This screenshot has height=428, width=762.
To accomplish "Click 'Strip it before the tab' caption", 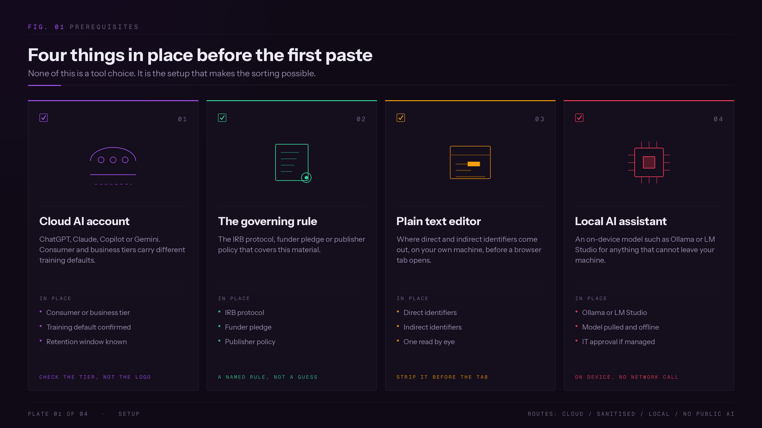I will 442,377.
